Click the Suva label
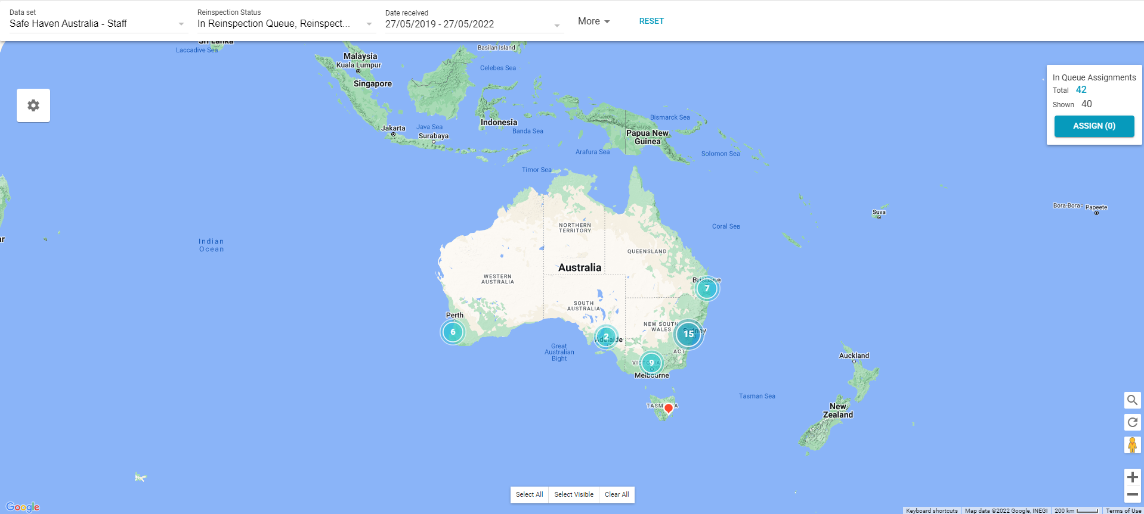Screen dimensions: 1144x514 tap(879, 212)
